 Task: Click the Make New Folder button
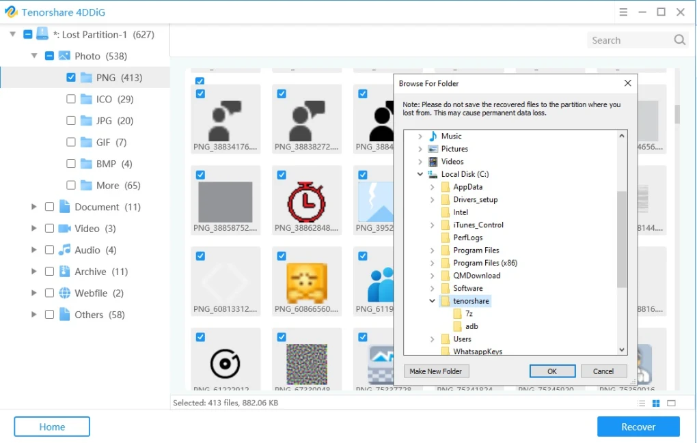point(436,371)
